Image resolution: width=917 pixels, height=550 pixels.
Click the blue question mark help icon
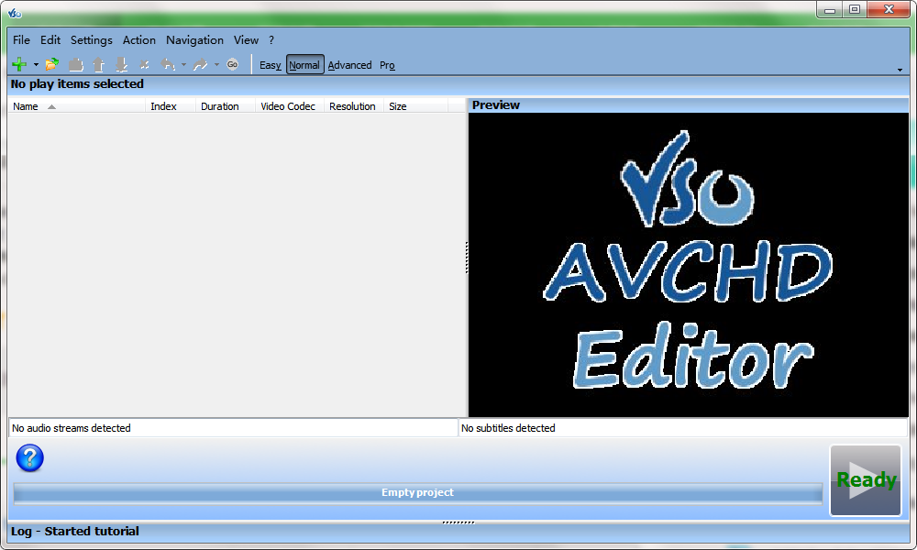30,457
